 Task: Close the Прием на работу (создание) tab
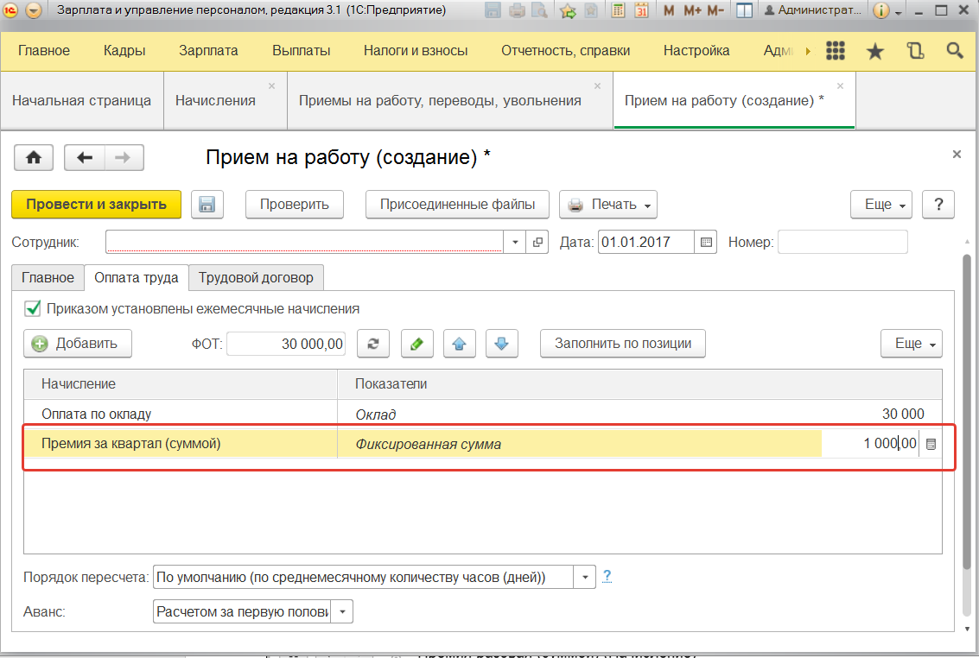(x=841, y=86)
